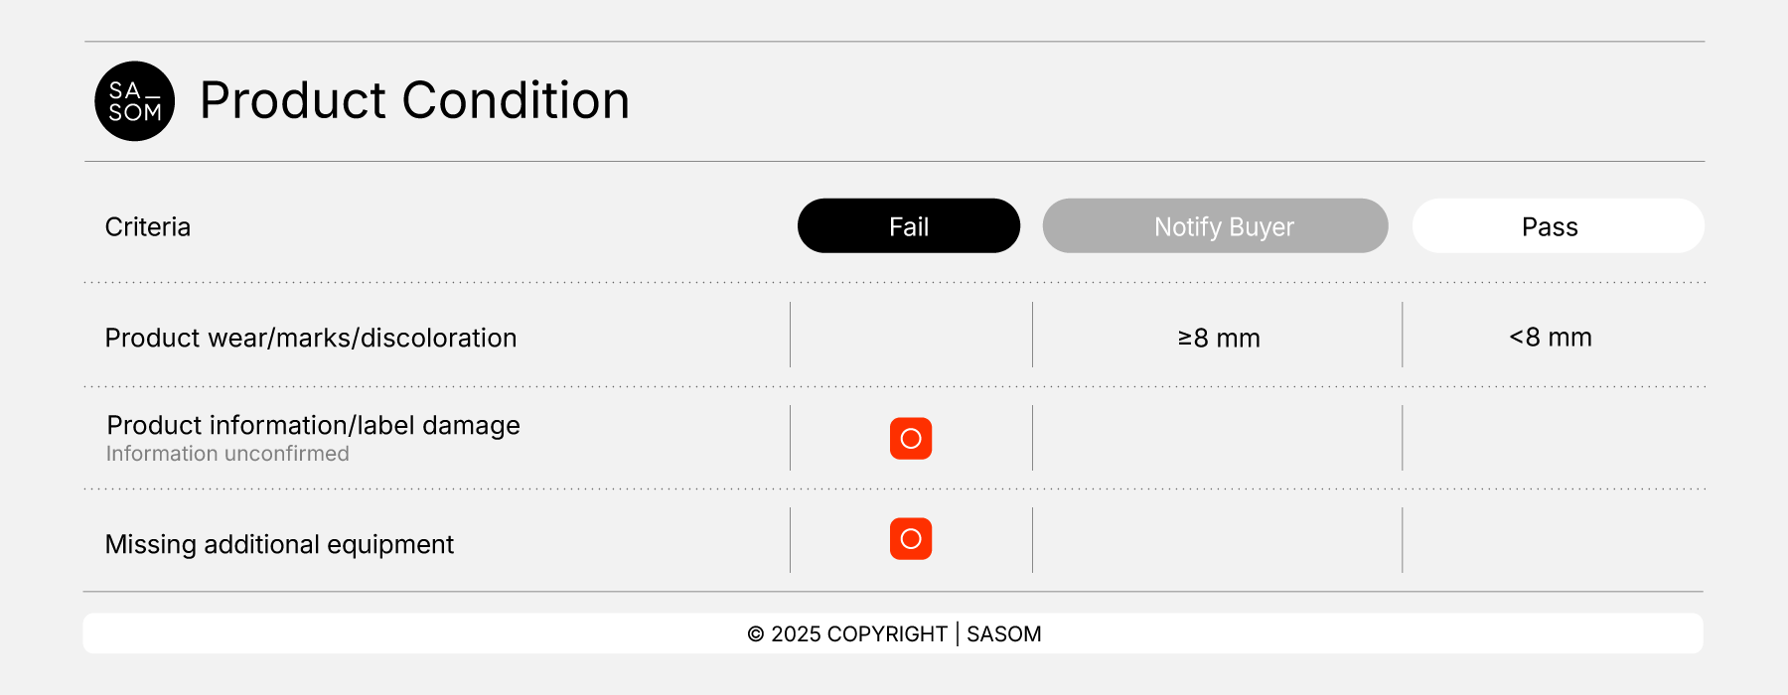This screenshot has width=1788, height=695.
Task: Click the Criteria column header
Action: click(148, 227)
